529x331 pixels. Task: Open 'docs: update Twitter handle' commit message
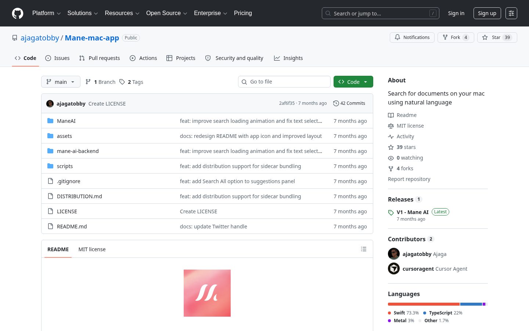pyautogui.click(x=213, y=227)
